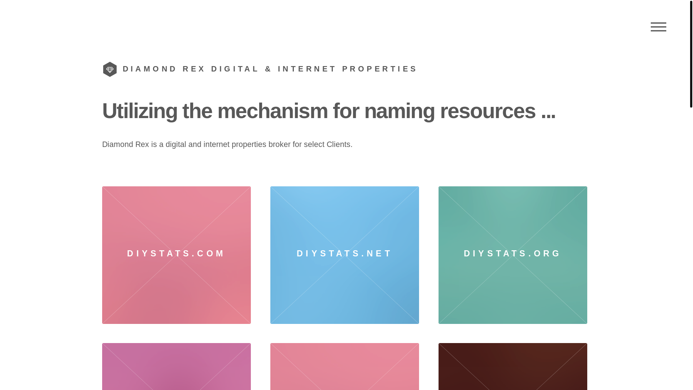Click the Diamond Rex Digital site title
The width and height of the screenshot is (693, 390).
(x=270, y=69)
